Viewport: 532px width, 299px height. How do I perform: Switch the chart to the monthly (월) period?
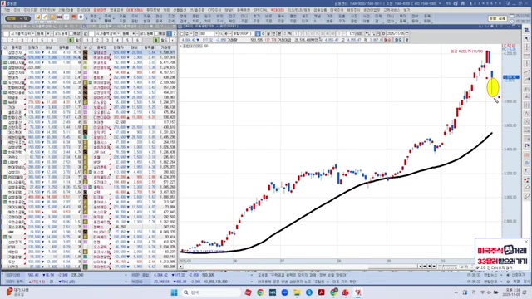click(268, 33)
